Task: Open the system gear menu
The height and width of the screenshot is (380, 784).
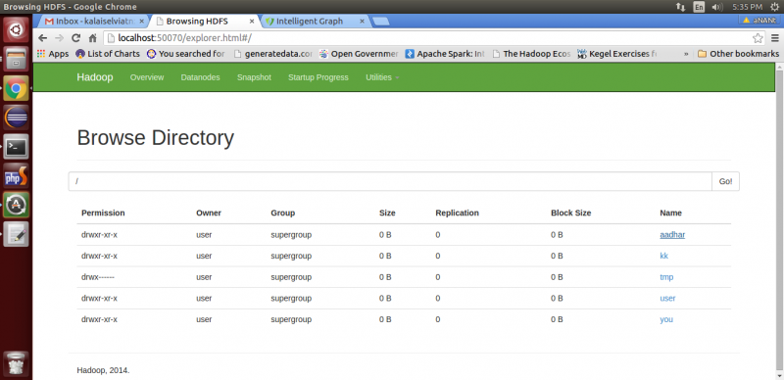Action: tap(775, 7)
